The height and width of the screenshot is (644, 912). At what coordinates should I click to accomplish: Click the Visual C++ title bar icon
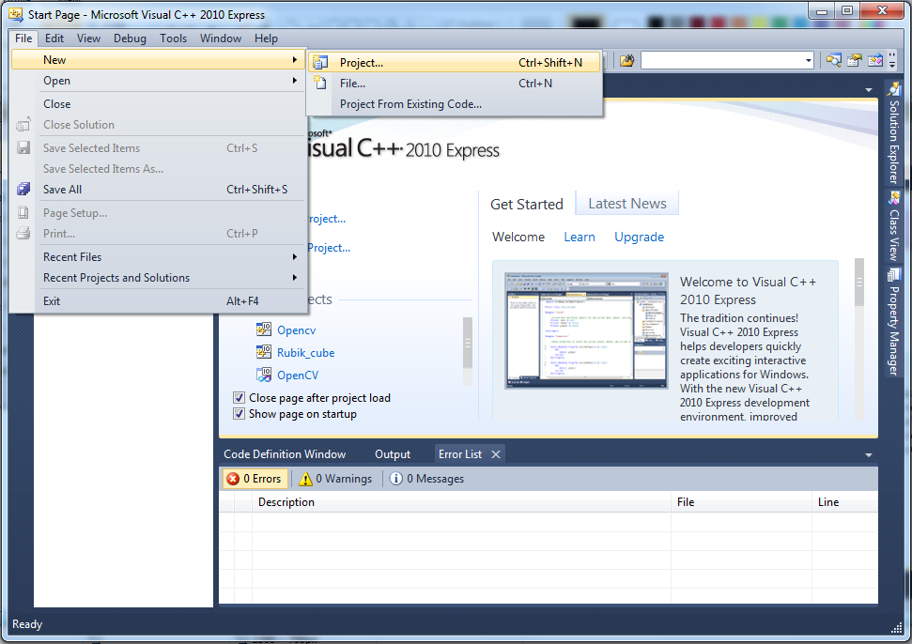(16, 14)
